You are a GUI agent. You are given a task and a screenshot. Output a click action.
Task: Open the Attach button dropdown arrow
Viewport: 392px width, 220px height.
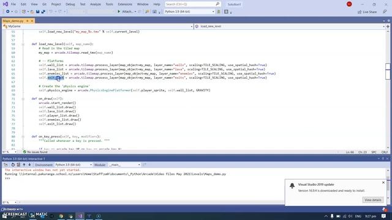pyautogui.click(x=135, y=12)
